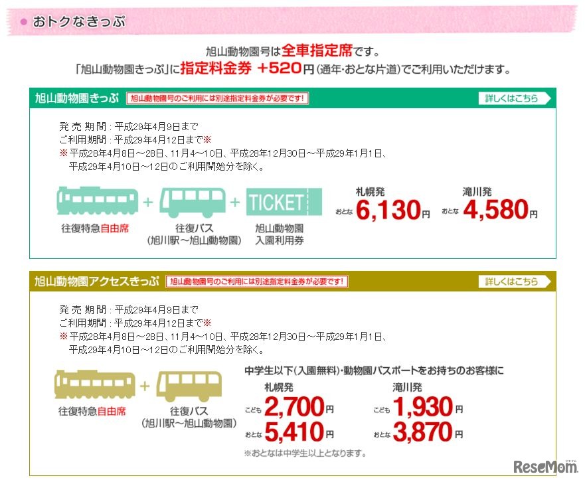587x482 pixels.
Task: Click the exclusion dates note in gold box
Action: coord(223,343)
